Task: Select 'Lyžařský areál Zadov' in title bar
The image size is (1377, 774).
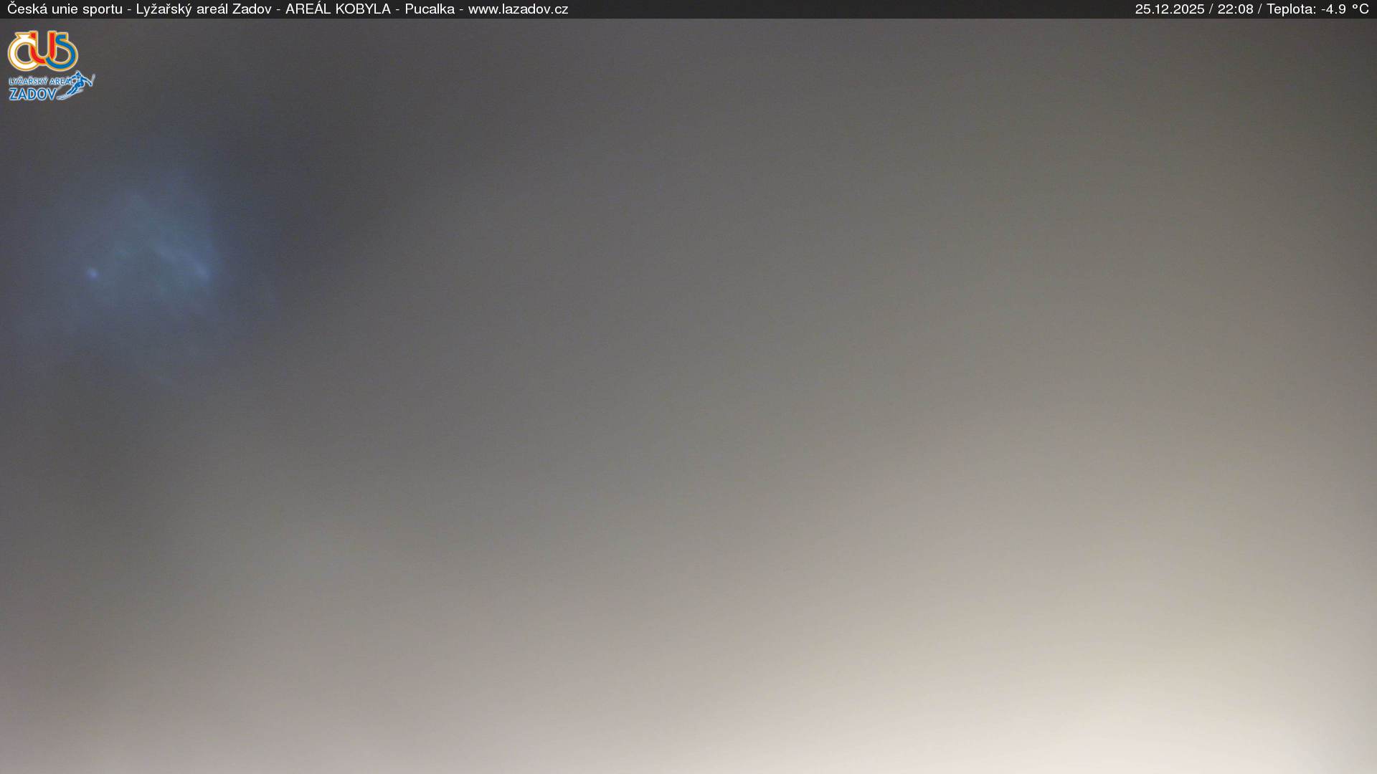Action: [x=204, y=9]
